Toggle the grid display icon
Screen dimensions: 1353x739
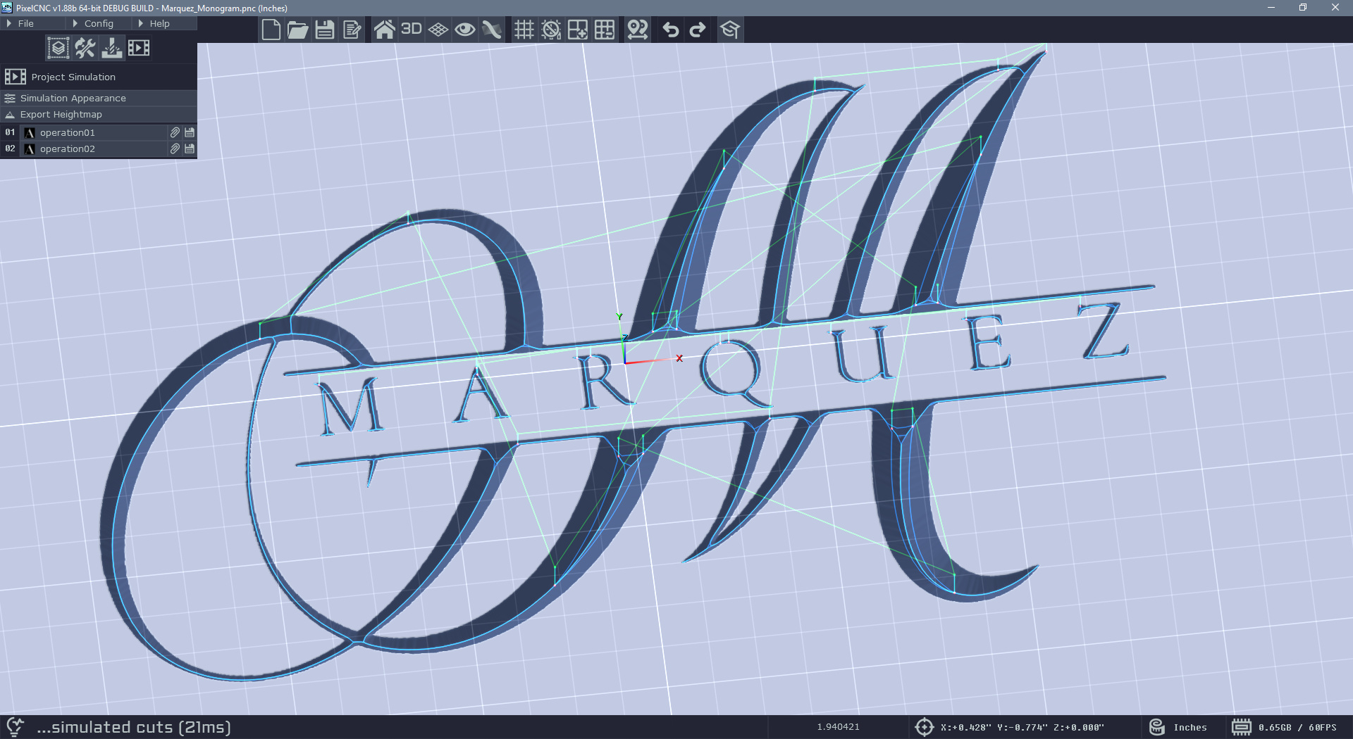(524, 30)
